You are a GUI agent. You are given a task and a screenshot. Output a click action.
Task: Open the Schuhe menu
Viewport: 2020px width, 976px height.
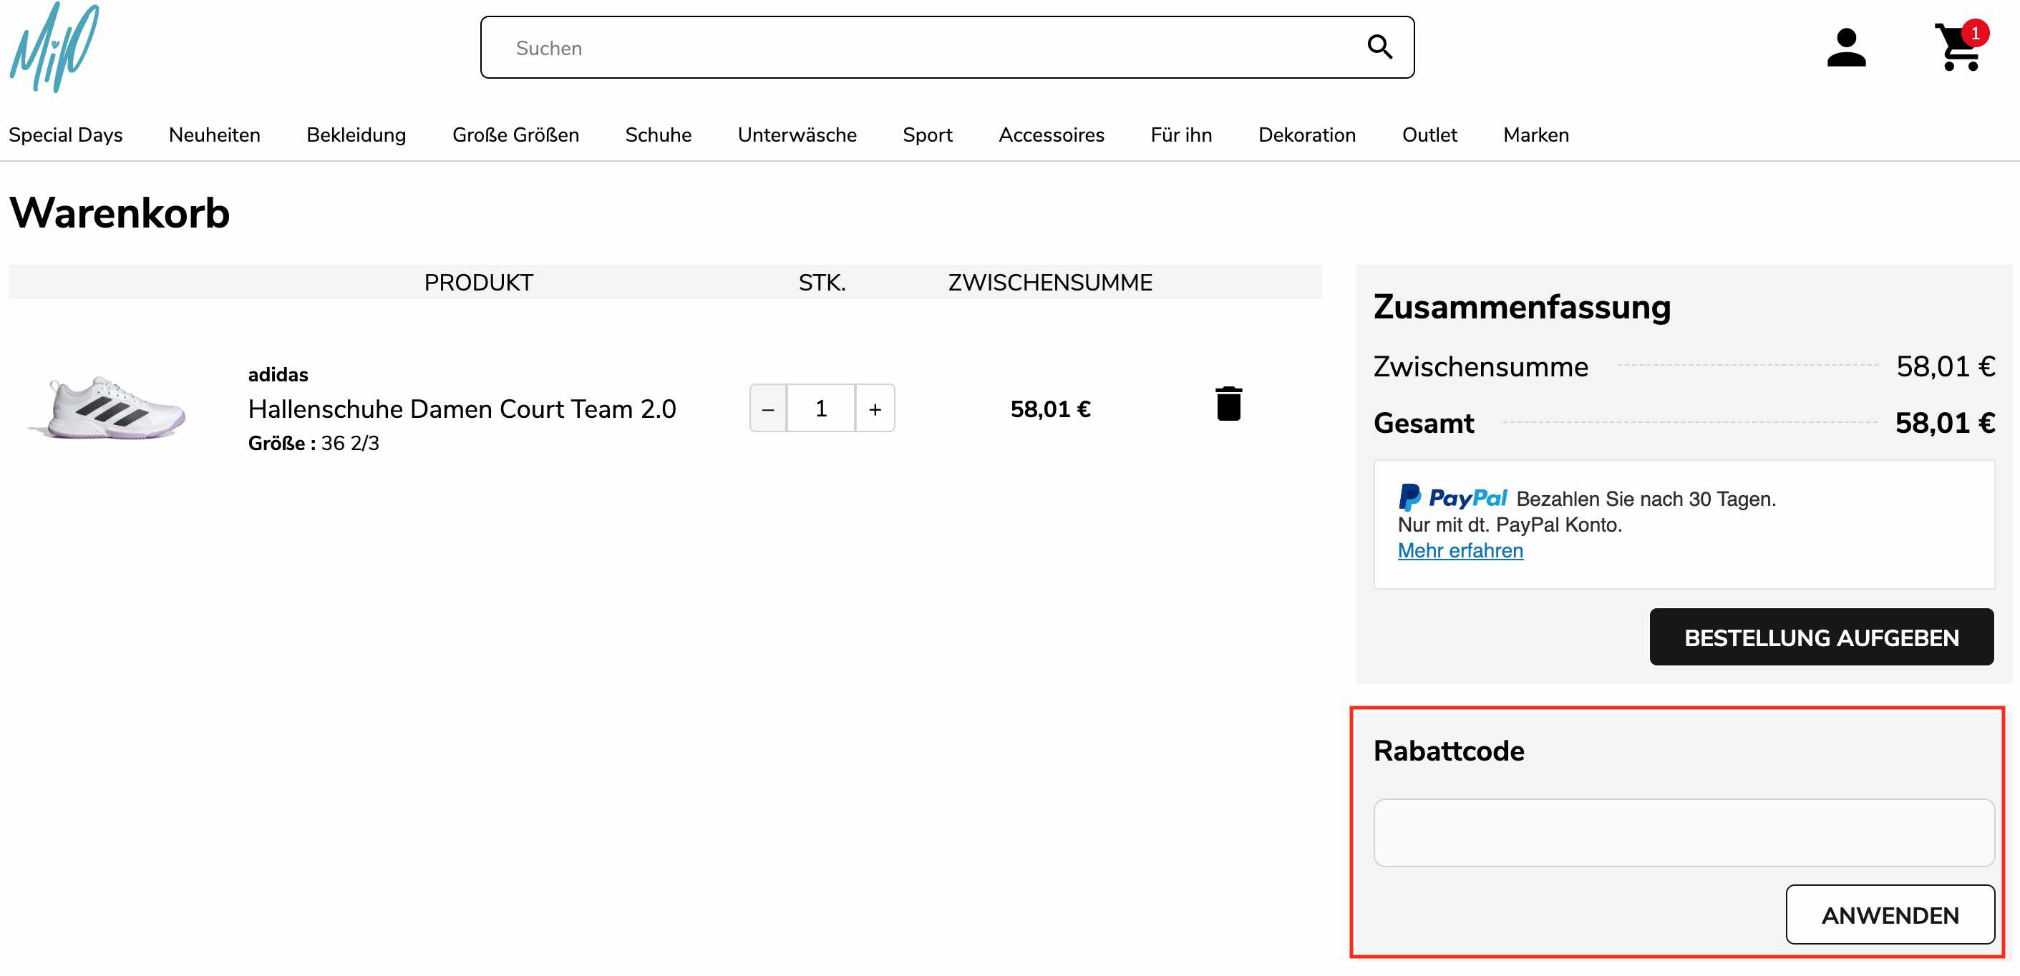pos(658,135)
